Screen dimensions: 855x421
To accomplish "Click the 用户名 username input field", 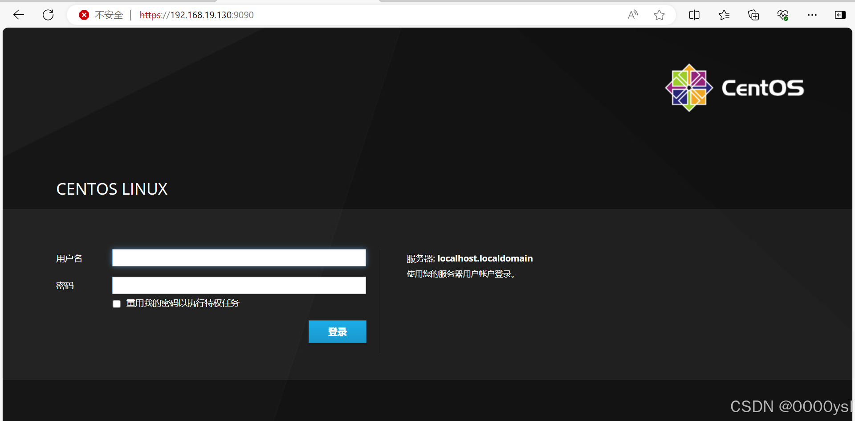I will 239,258.
